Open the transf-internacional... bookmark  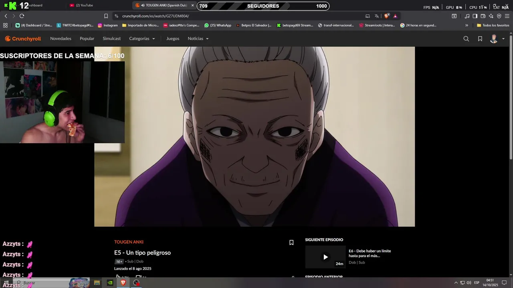337,25
